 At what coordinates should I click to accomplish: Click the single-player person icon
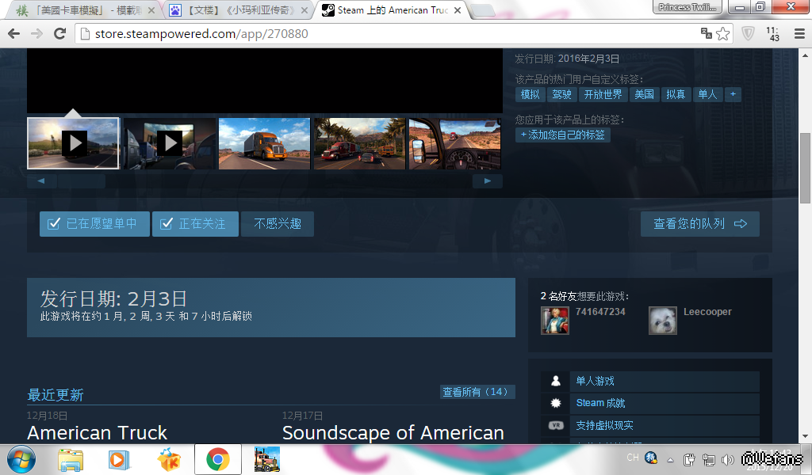coord(556,381)
